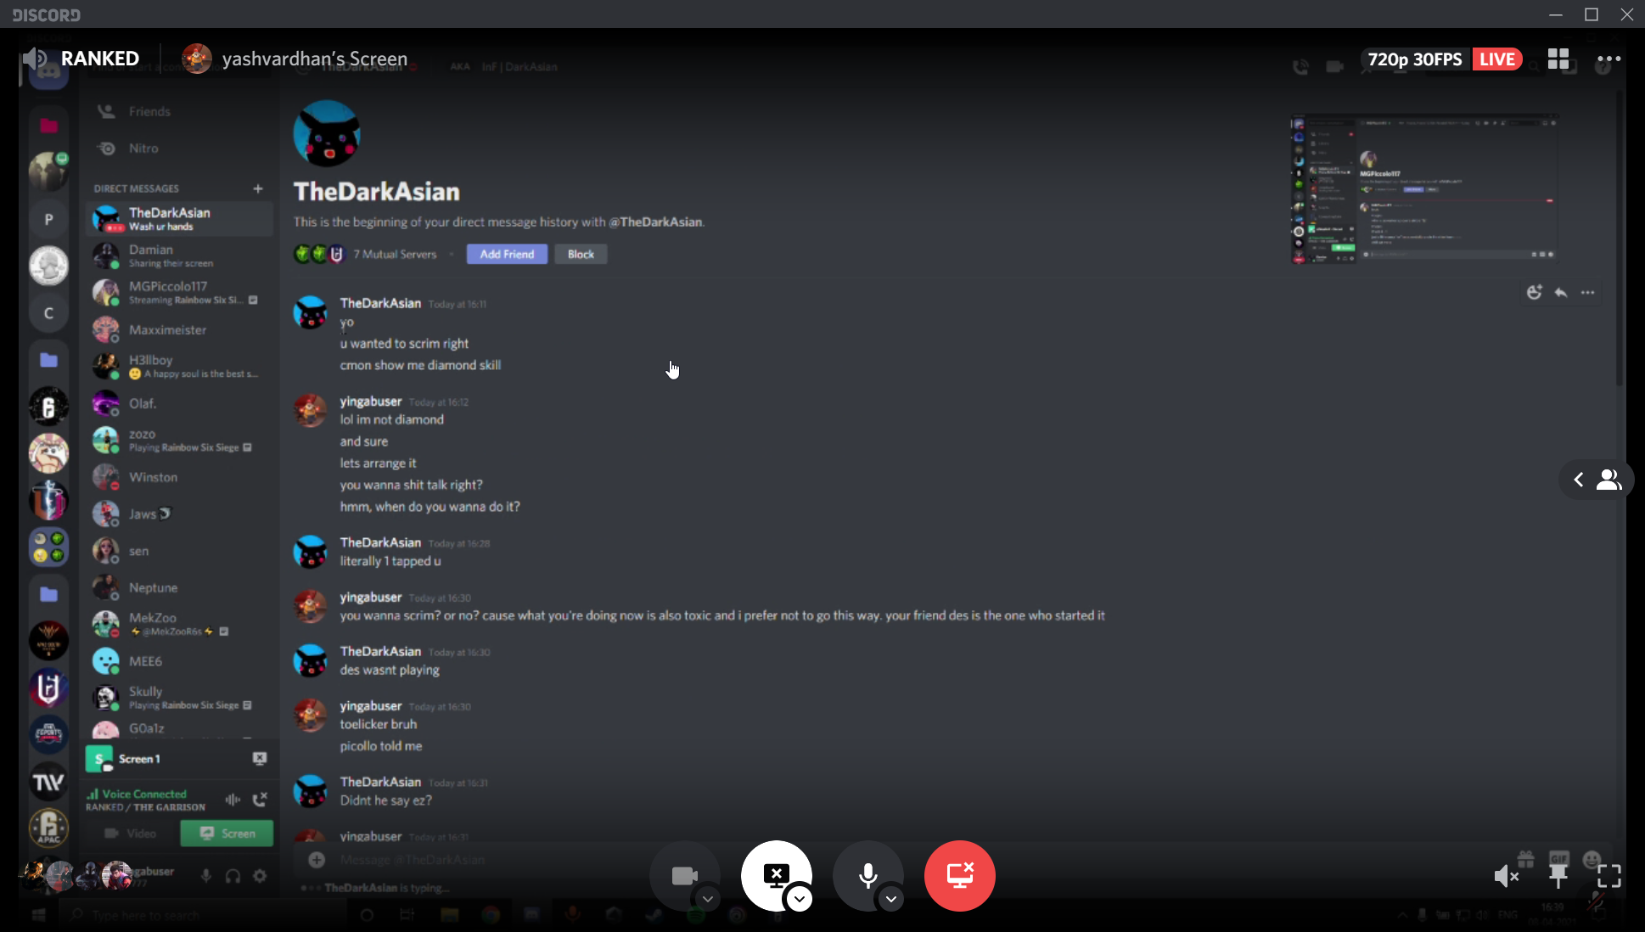Click yashvardhan's avatar in the header

(197, 59)
